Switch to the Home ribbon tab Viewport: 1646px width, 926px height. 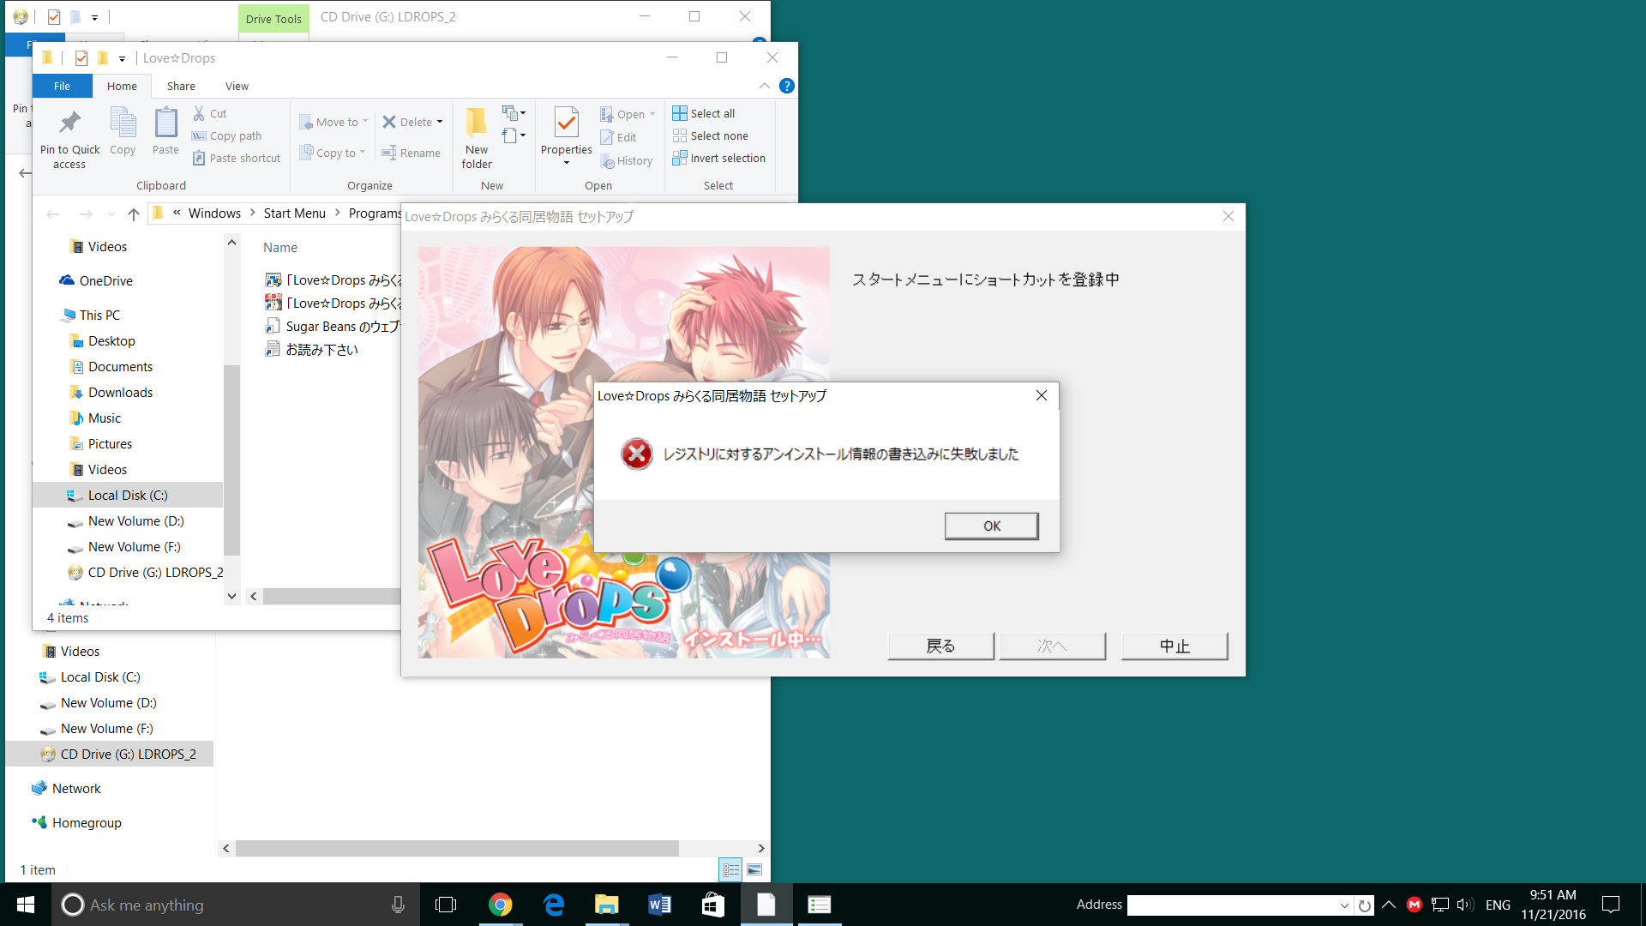[x=122, y=86]
